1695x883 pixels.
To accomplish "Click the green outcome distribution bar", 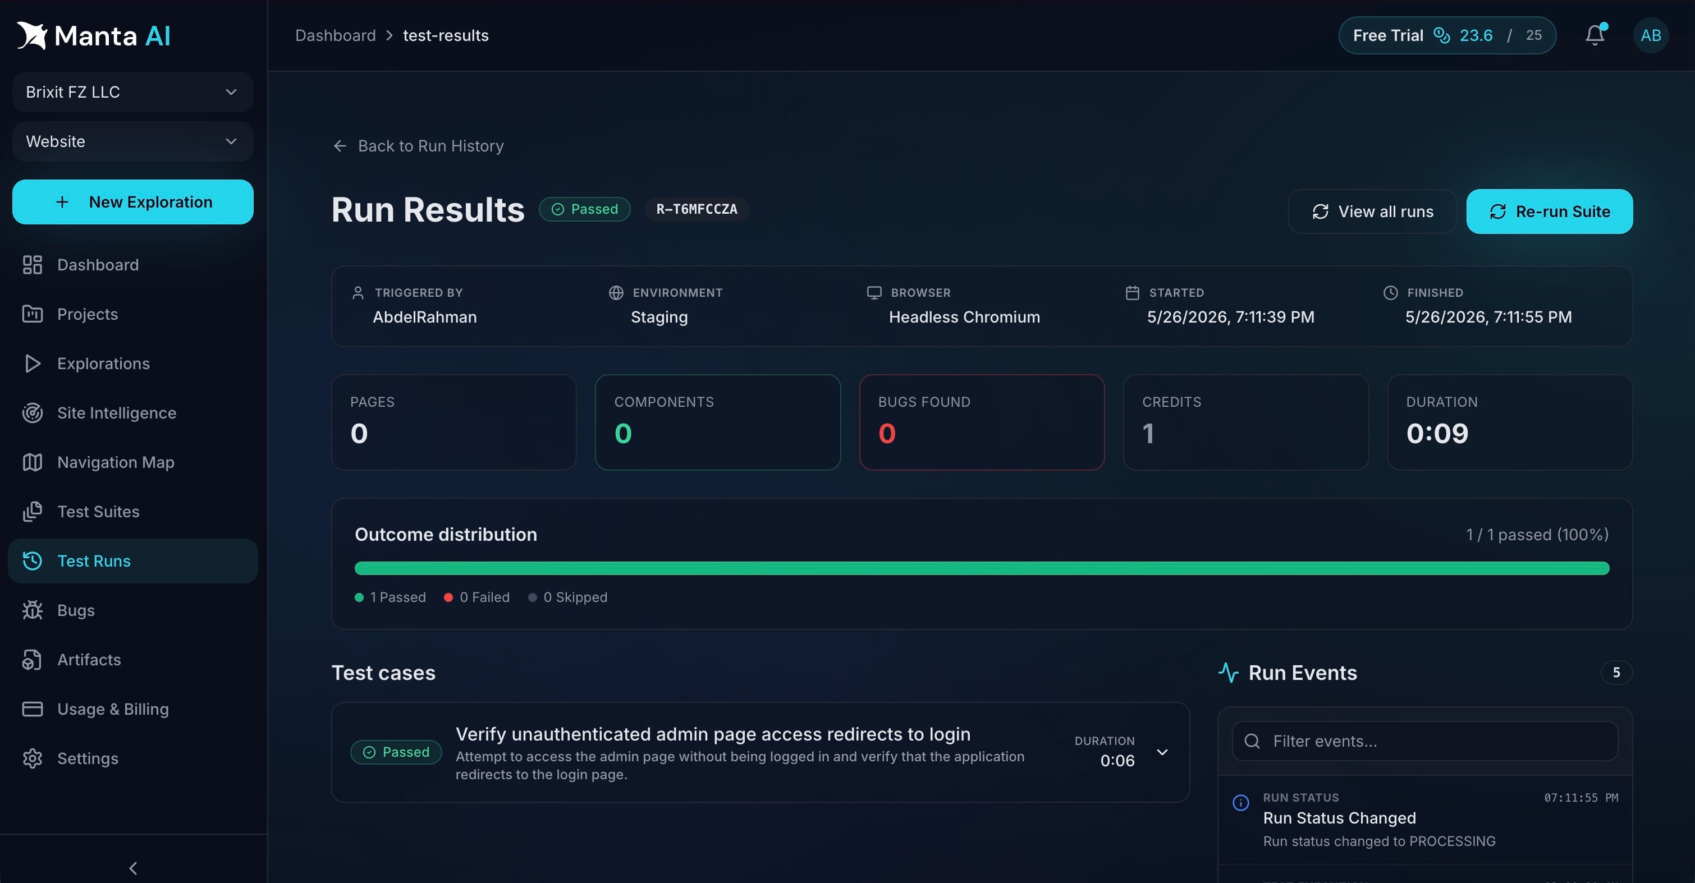I will 982,568.
